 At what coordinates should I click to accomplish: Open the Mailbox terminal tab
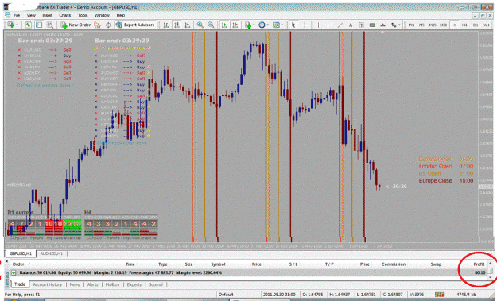[113, 284]
